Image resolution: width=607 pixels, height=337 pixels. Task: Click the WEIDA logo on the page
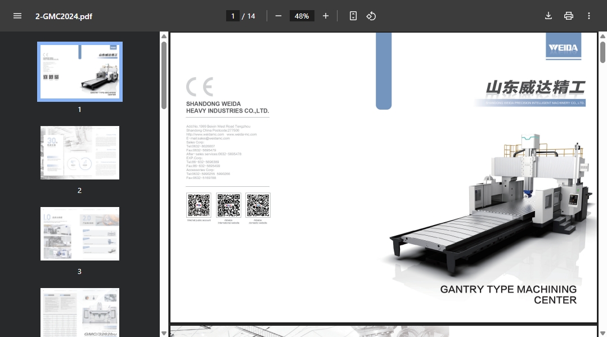pyautogui.click(x=563, y=47)
